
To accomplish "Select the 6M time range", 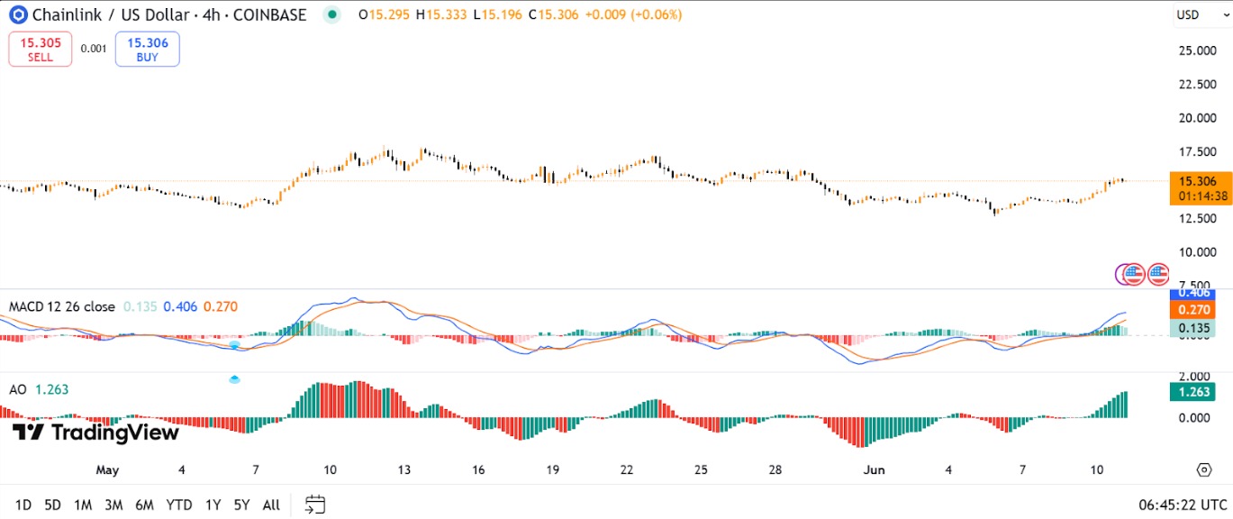I will click(x=144, y=505).
